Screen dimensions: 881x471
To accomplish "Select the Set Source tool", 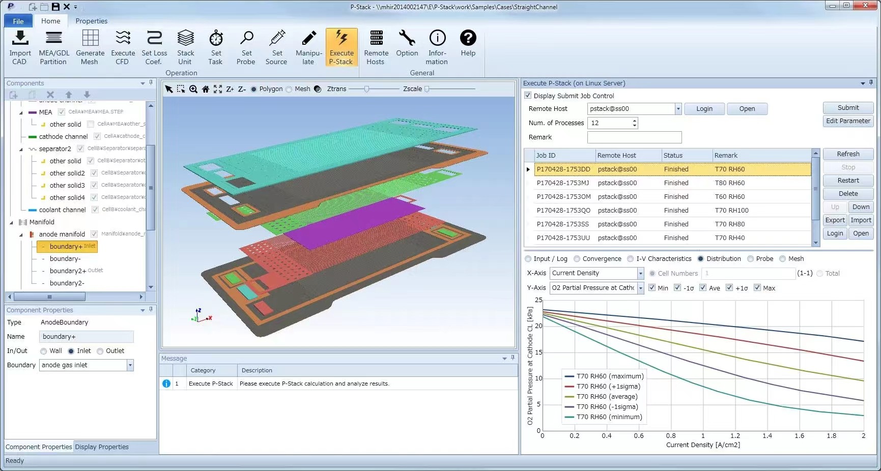I will coord(277,47).
